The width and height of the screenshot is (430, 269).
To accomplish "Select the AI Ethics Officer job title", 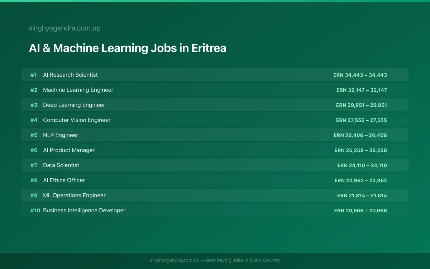I will tap(64, 180).
